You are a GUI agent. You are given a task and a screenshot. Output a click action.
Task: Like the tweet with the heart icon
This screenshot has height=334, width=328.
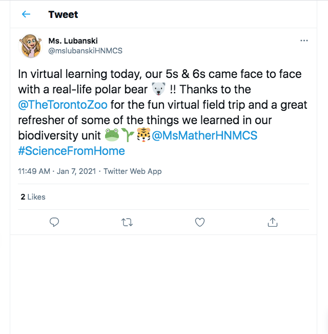click(x=200, y=222)
